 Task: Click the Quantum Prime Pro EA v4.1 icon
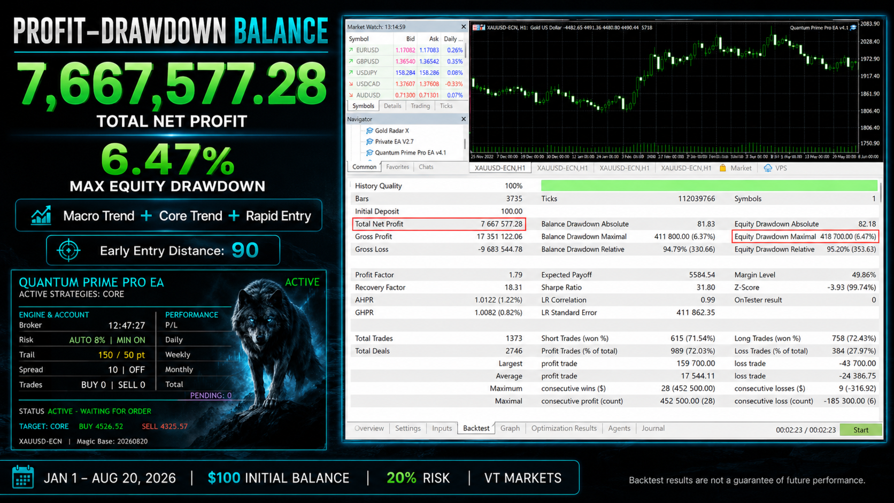click(x=369, y=153)
